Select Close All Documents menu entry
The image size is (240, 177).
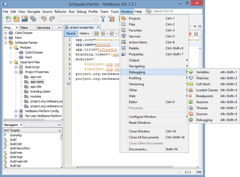tap(154, 137)
